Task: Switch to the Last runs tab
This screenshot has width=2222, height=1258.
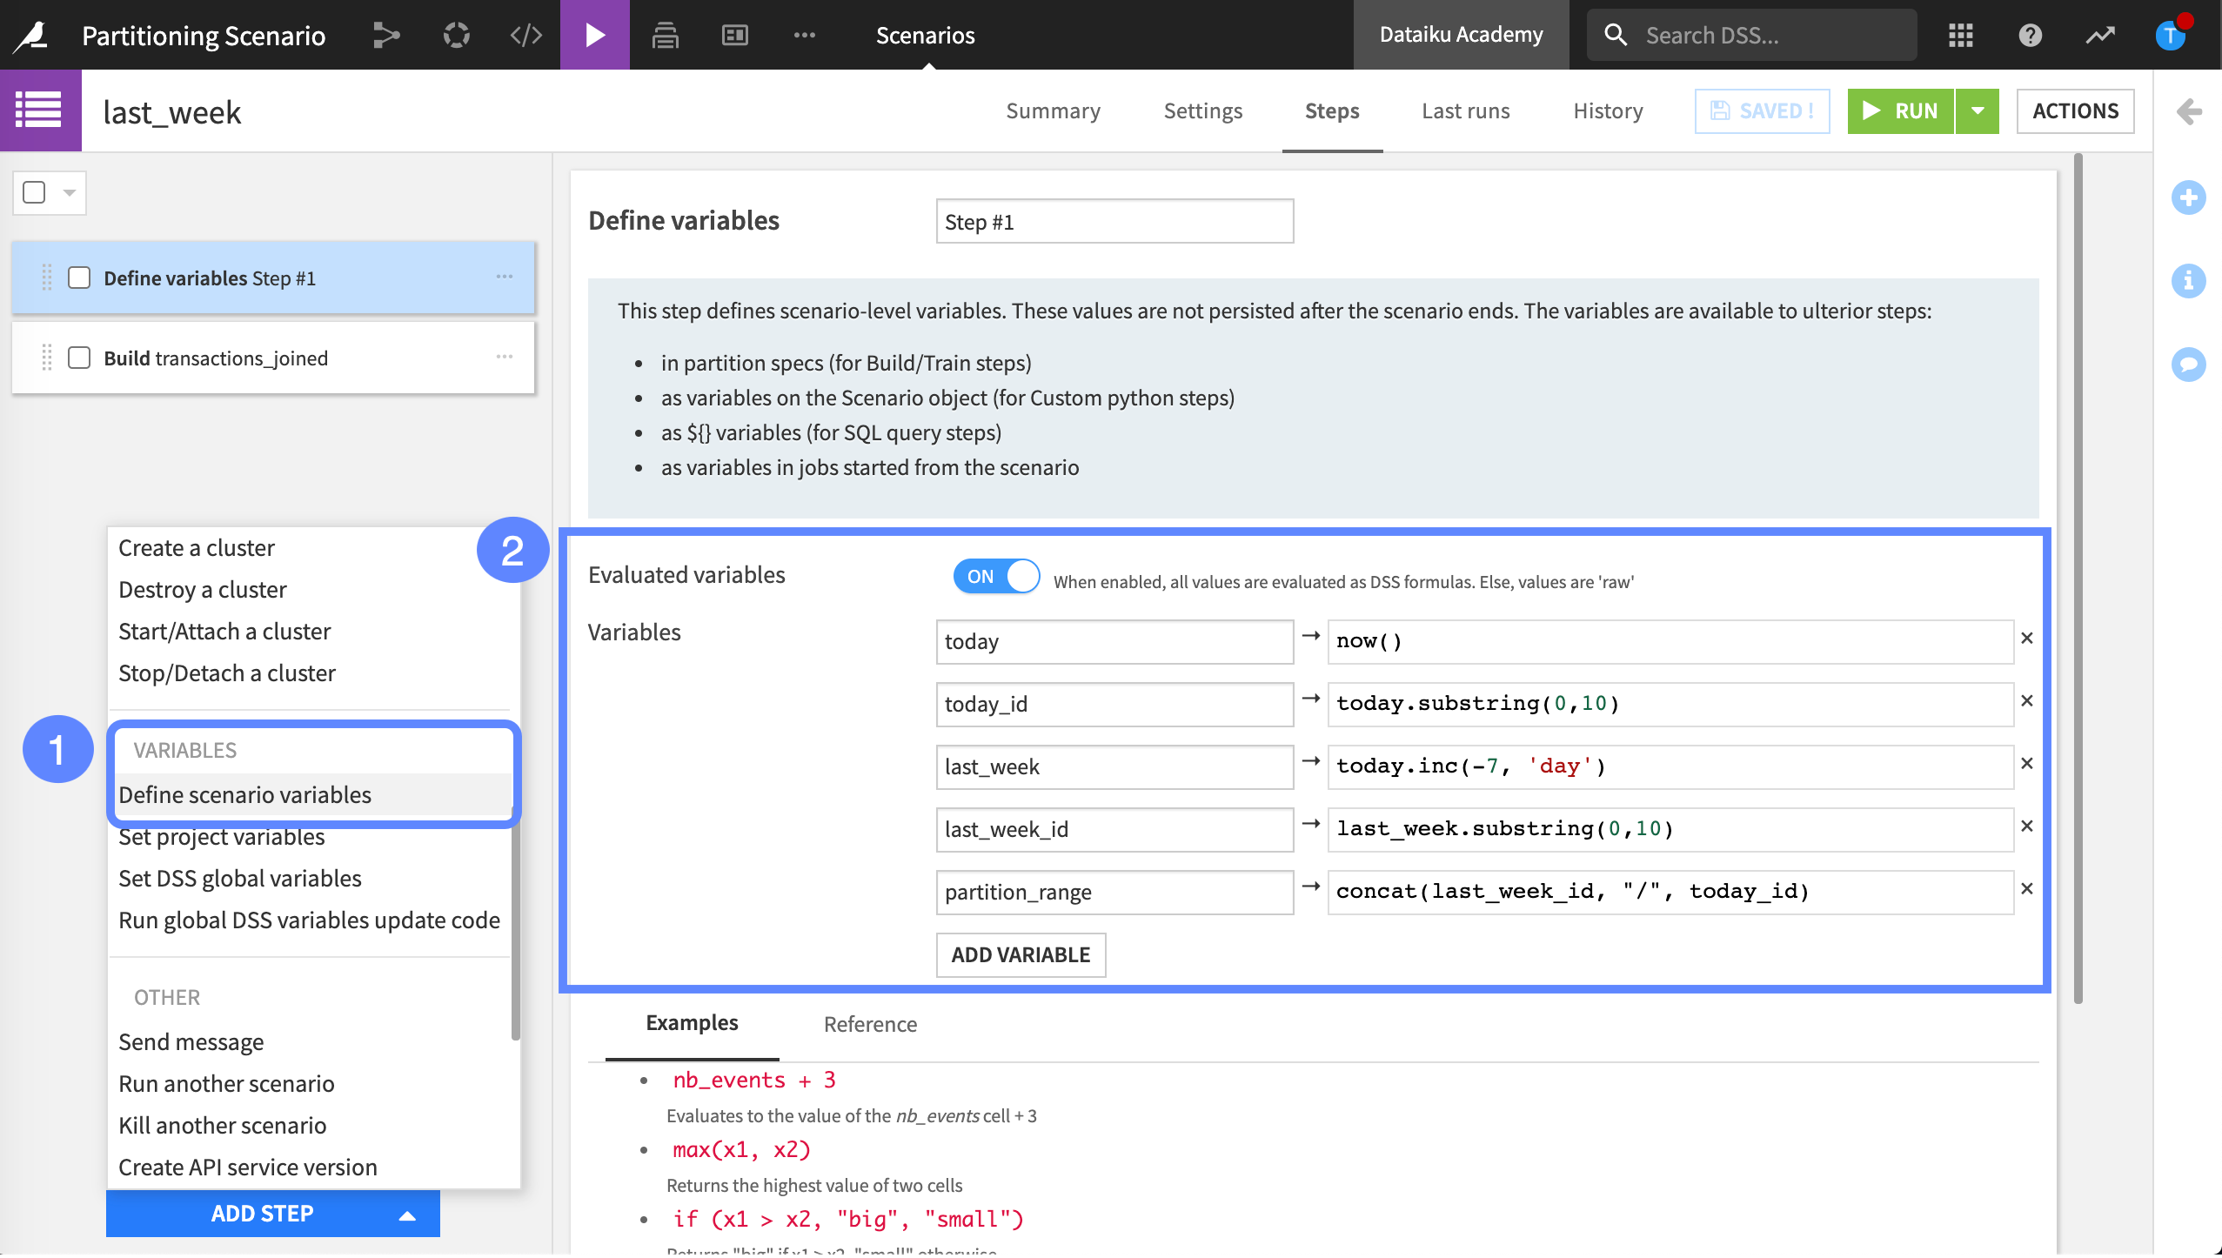Action: pyautogui.click(x=1465, y=110)
